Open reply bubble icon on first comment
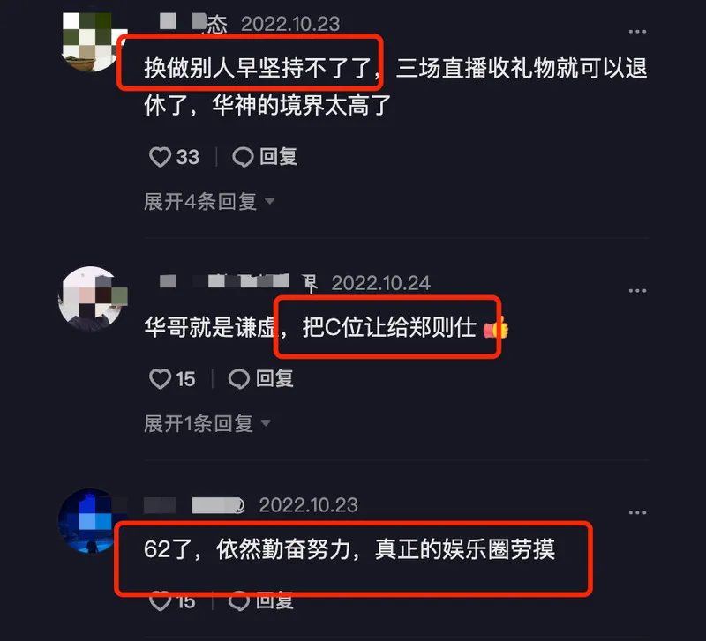The width and height of the screenshot is (706, 641). 243,157
